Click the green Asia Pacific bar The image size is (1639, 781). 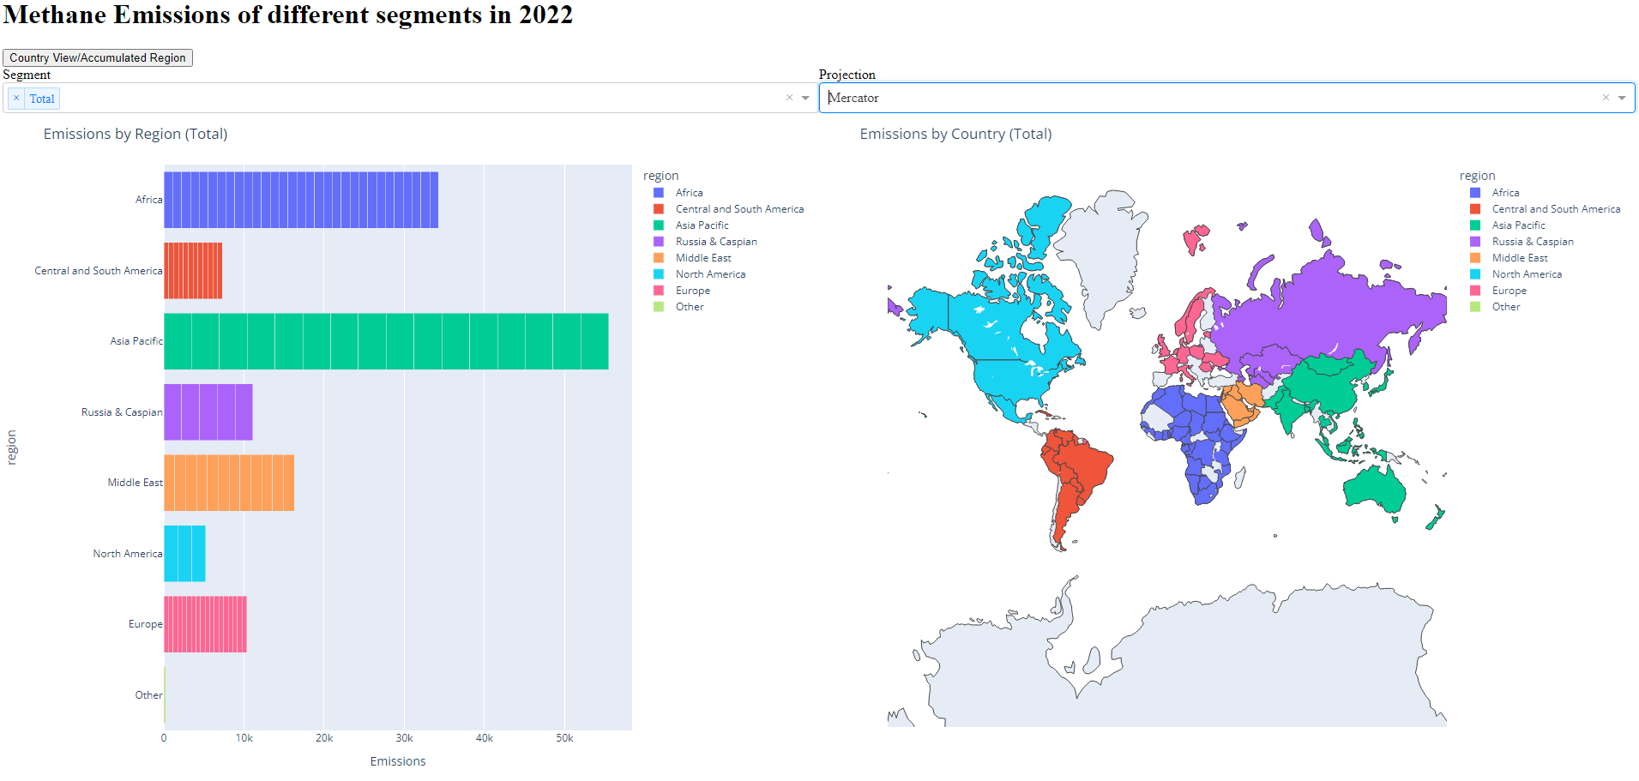point(386,341)
